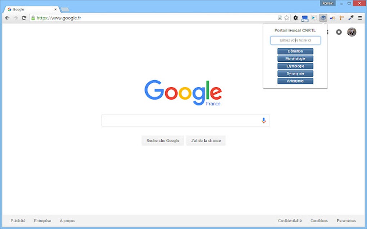The width and height of the screenshot is (367, 229).
Task: Open Google notifications bell icon
Action: tap(339, 32)
